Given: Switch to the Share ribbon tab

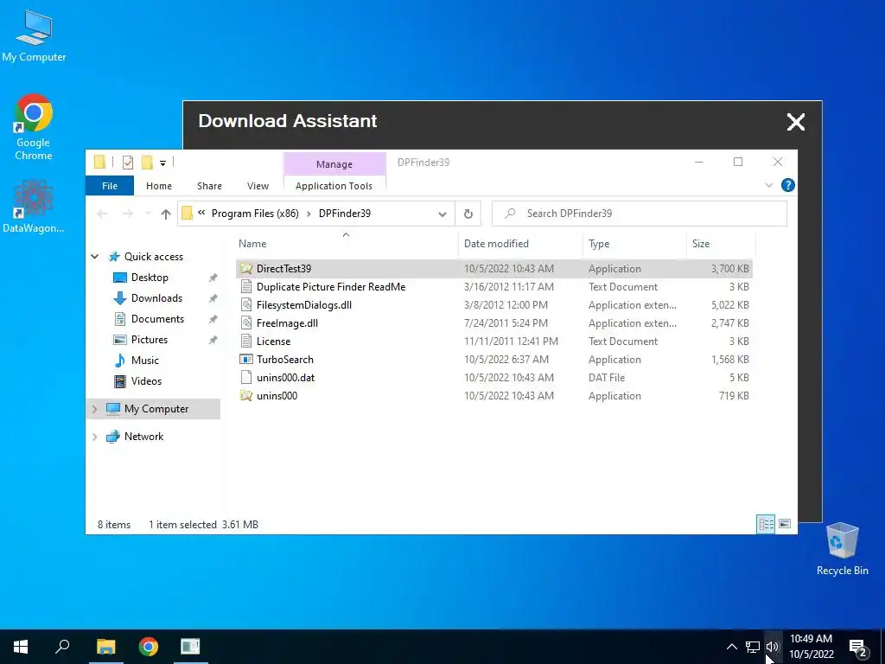Looking at the screenshot, I should coord(209,186).
